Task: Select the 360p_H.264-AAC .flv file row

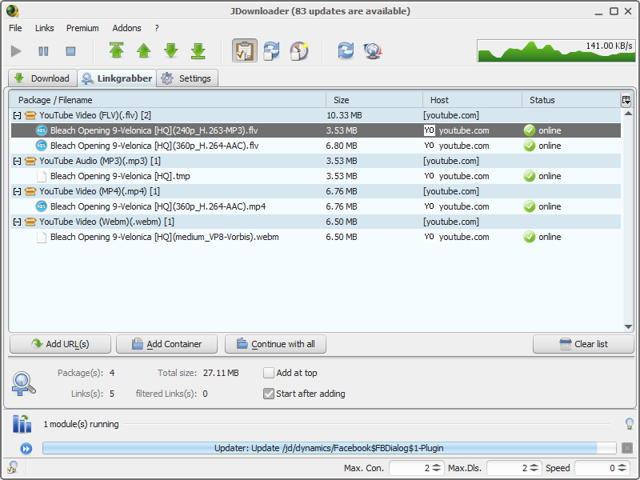Action: (316, 146)
